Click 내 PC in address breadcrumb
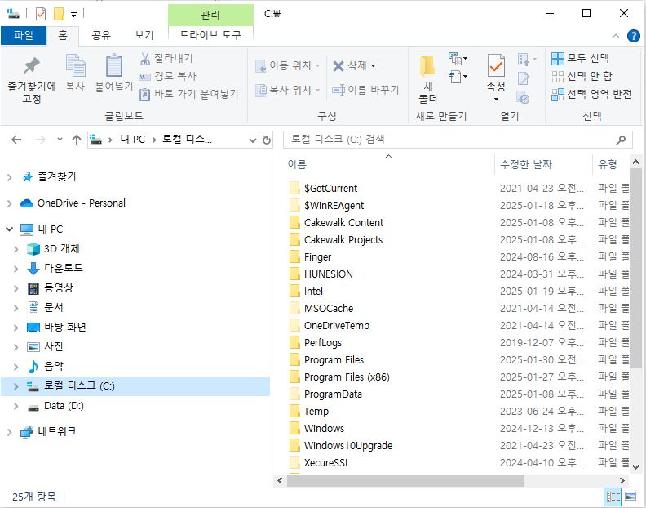The height and width of the screenshot is (508, 646). tap(133, 140)
